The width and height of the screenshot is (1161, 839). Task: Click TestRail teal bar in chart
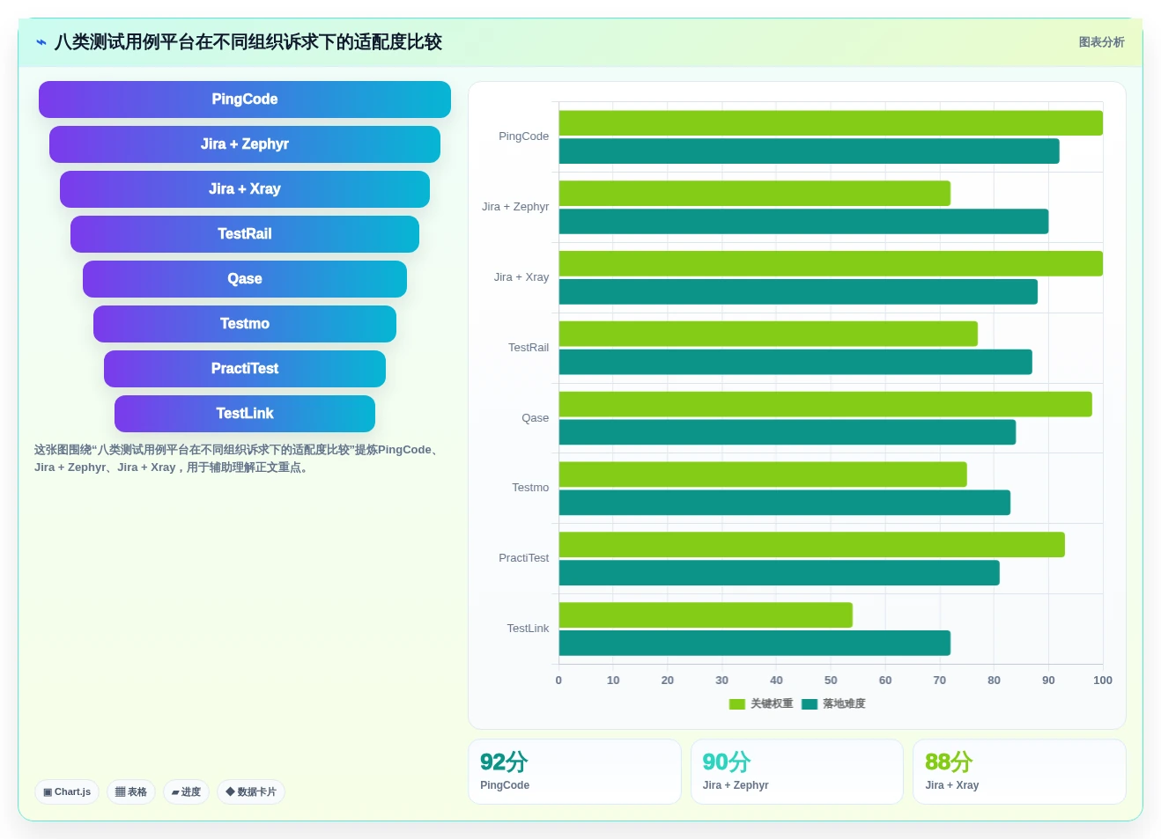[x=795, y=363]
